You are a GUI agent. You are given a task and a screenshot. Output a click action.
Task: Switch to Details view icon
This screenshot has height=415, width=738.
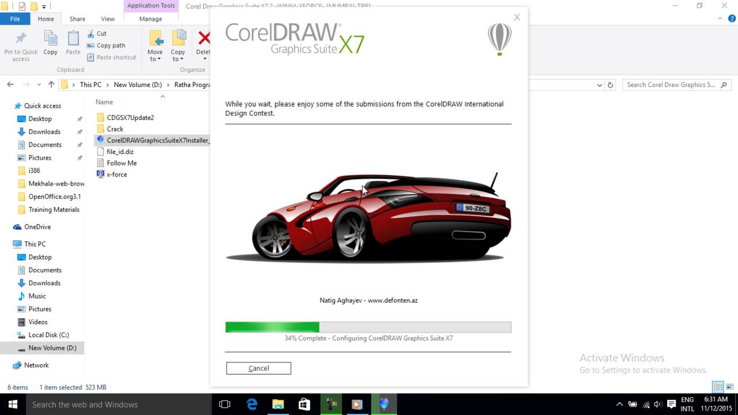pyautogui.click(x=718, y=387)
